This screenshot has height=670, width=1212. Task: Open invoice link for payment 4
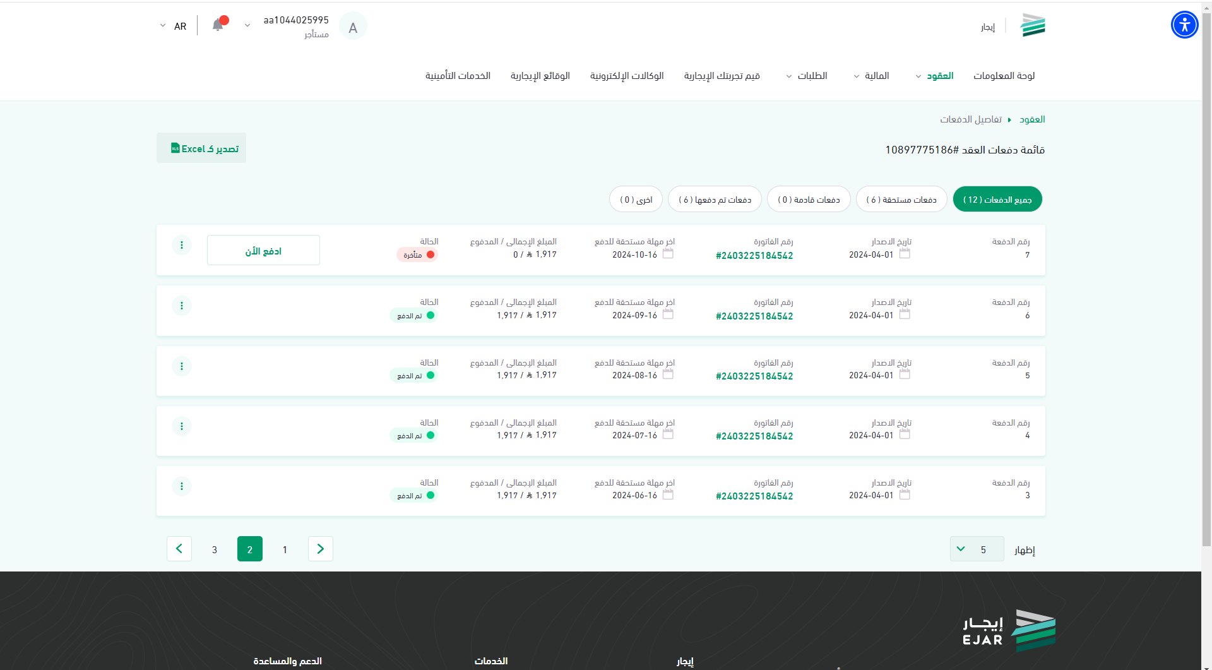coord(754,436)
